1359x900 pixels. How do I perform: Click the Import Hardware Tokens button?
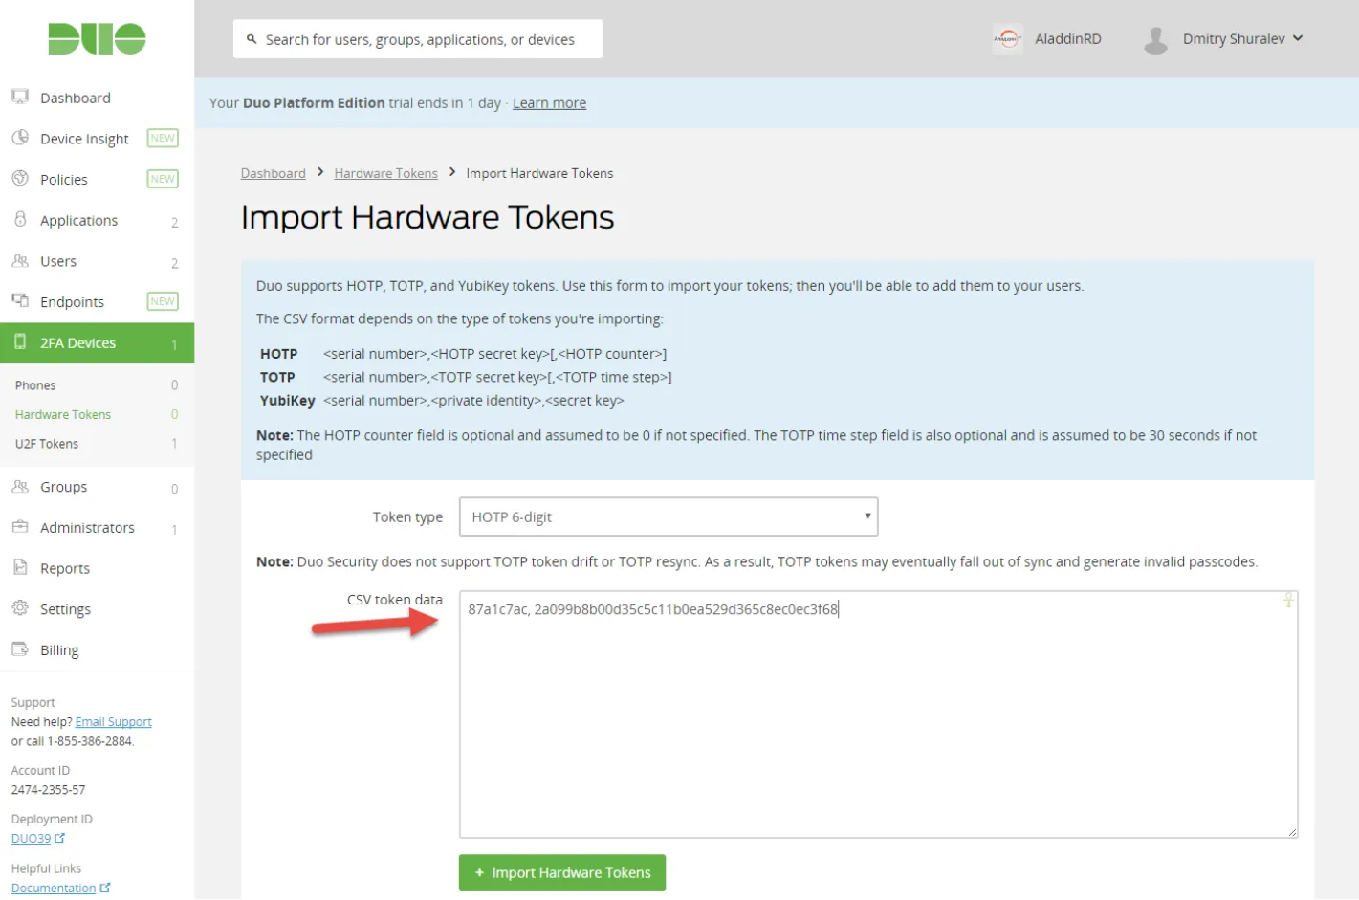click(x=562, y=872)
